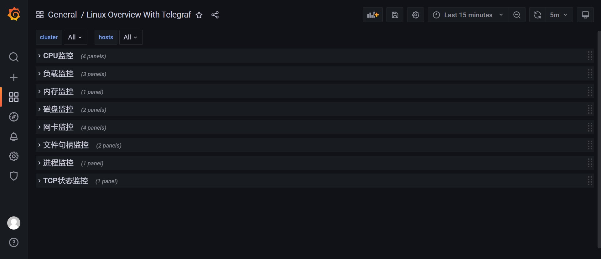The height and width of the screenshot is (259, 601).
Task: Open the Last 15 minutes time picker
Action: pos(468,15)
